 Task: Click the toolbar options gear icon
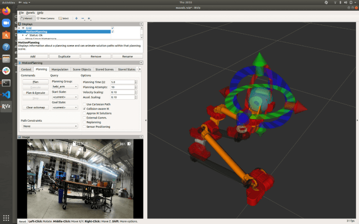tap(89, 18)
